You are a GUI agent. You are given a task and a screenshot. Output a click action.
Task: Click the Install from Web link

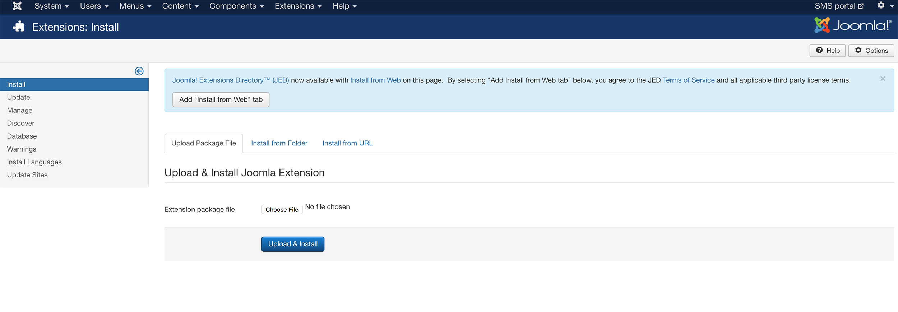coord(375,80)
